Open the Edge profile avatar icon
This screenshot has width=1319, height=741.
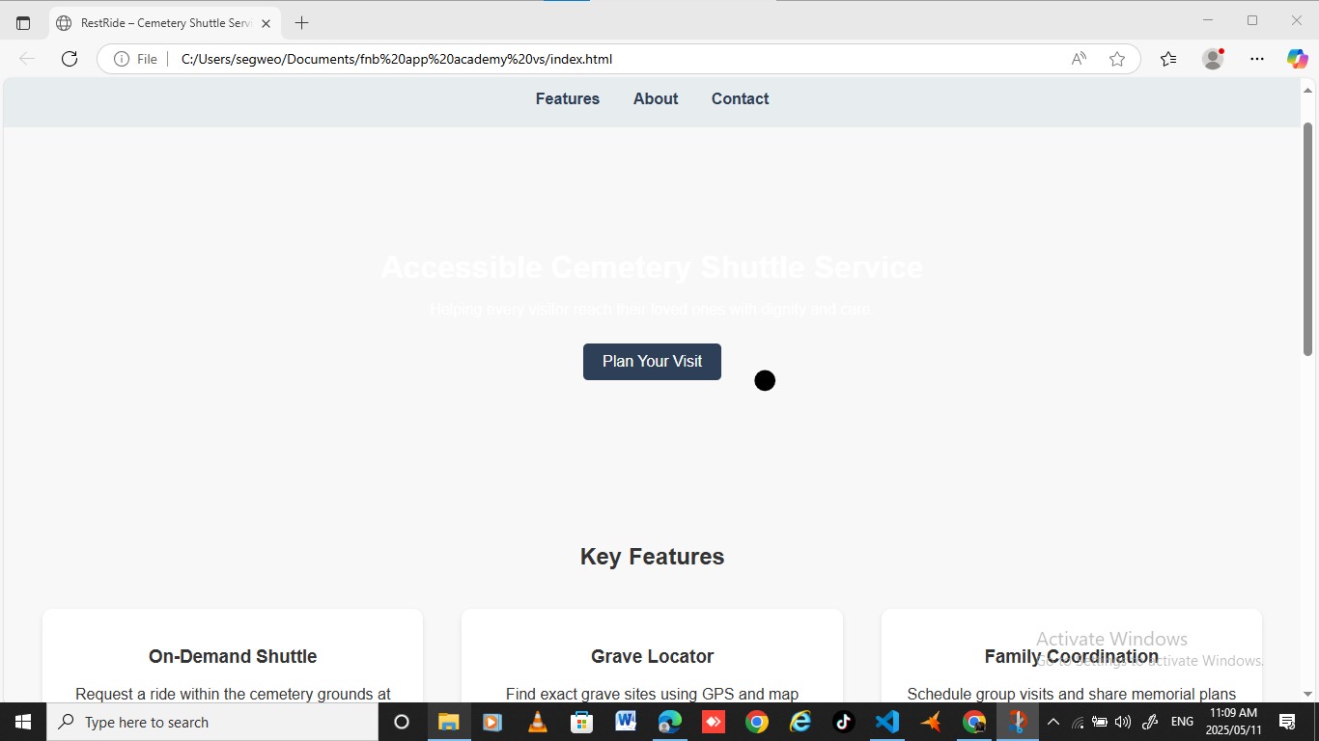point(1213,59)
